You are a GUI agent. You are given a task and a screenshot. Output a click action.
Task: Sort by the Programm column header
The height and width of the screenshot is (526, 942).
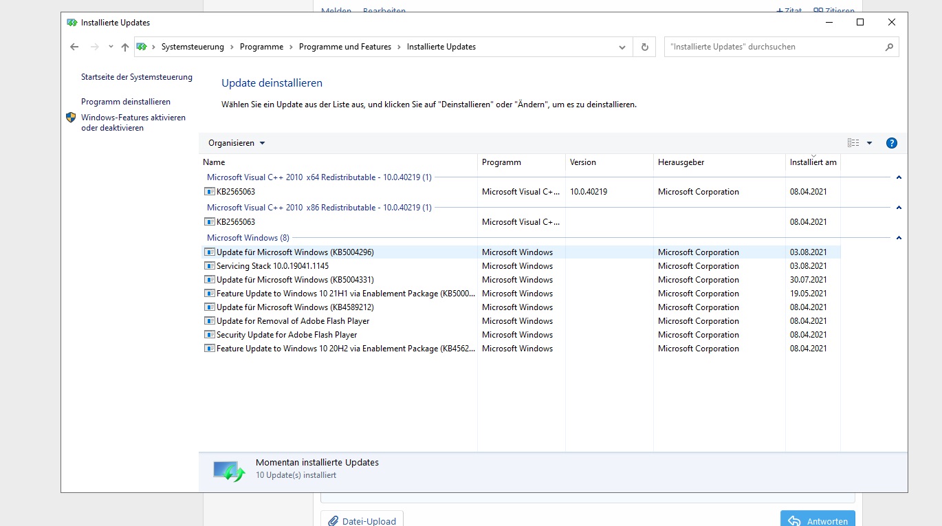(x=521, y=162)
